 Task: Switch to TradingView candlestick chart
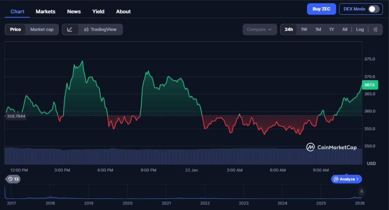(x=101, y=30)
